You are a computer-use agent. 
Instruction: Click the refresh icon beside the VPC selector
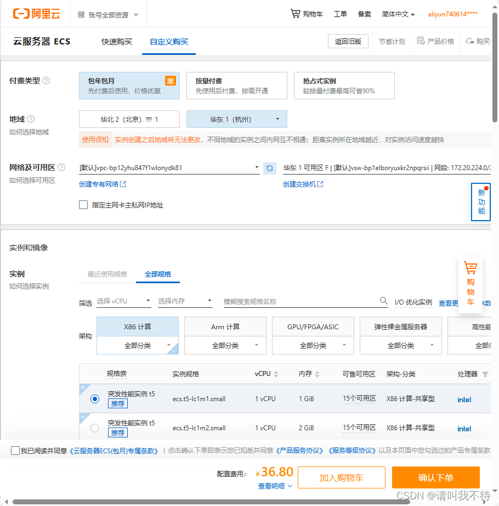tap(269, 169)
